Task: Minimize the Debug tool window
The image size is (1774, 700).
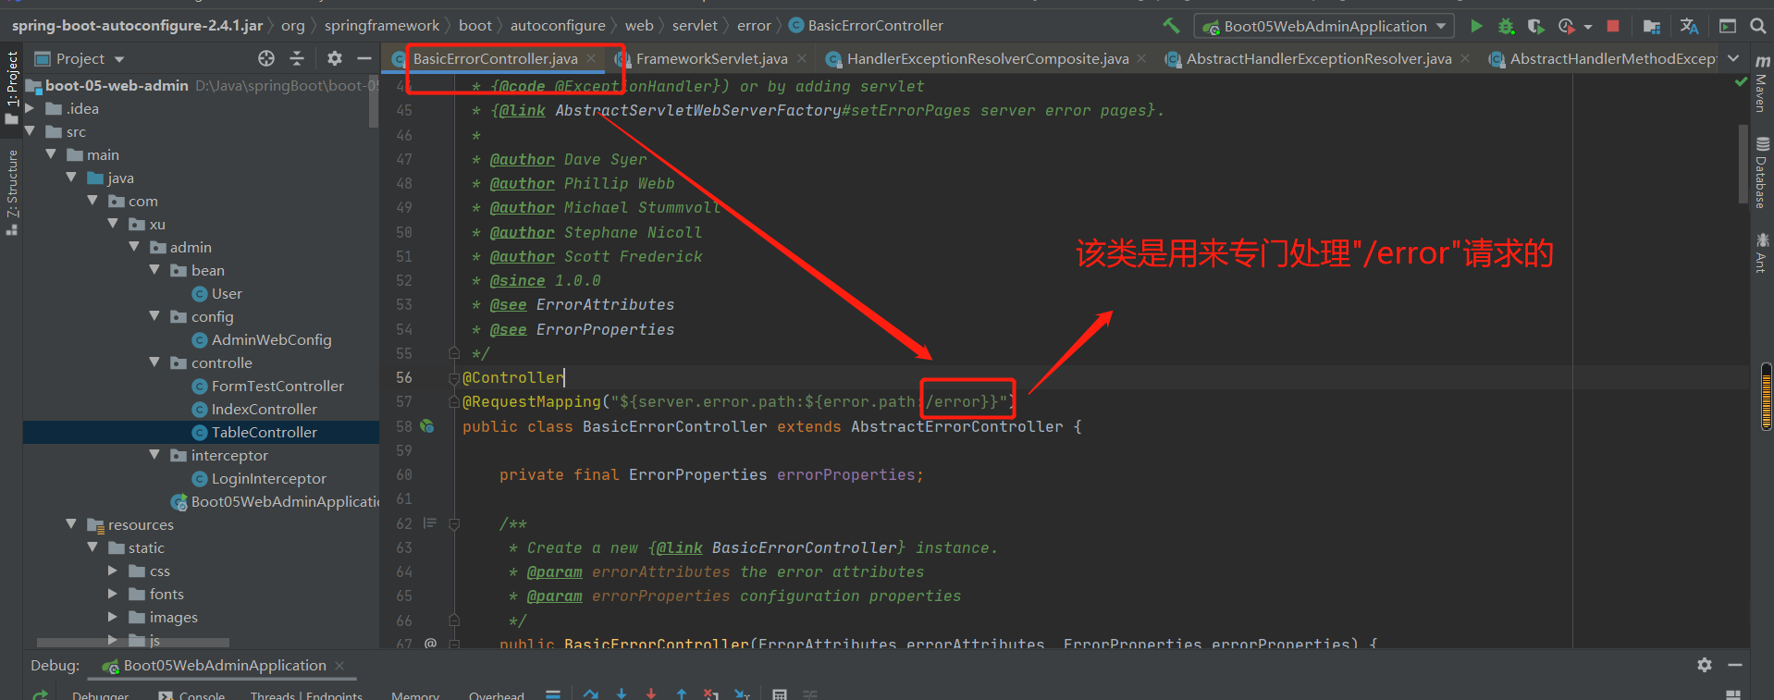Action: (1735, 665)
